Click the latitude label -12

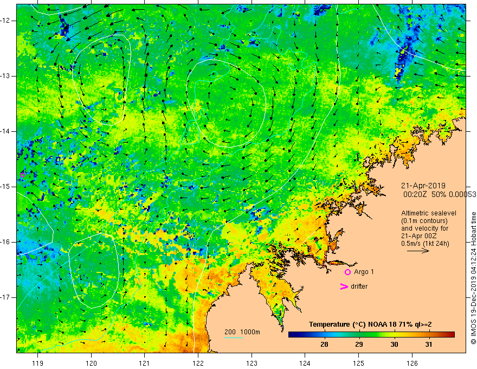(6, 21)
